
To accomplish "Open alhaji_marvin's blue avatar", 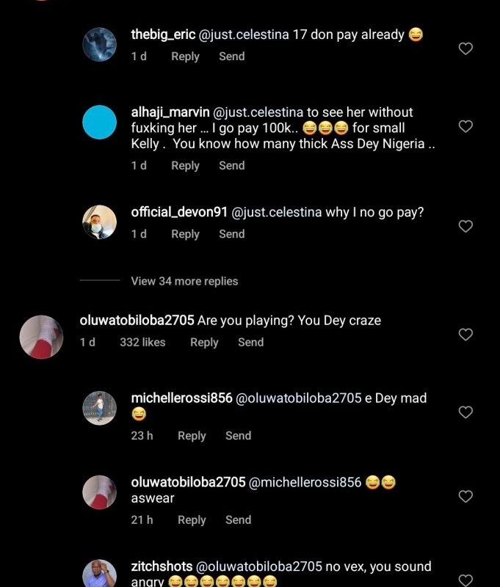I will coord(99,122).
